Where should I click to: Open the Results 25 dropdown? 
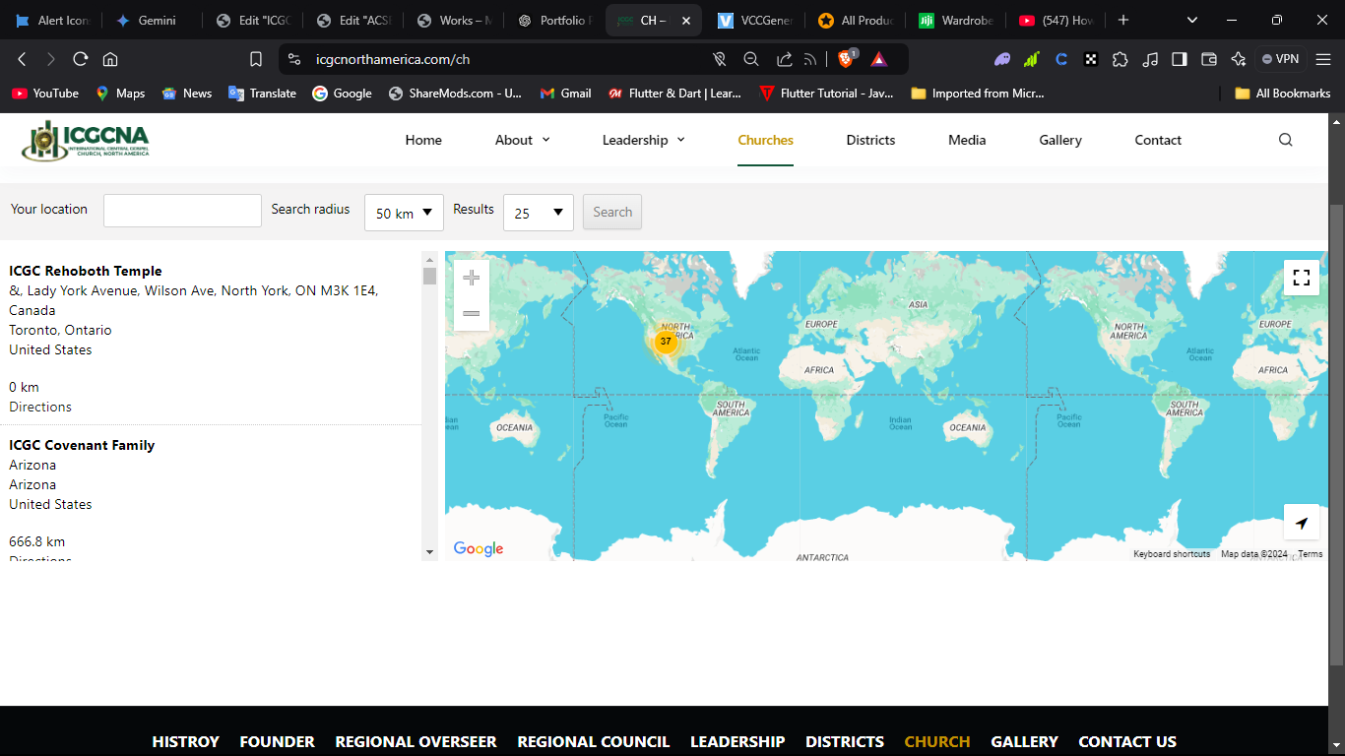coord(538,213)
